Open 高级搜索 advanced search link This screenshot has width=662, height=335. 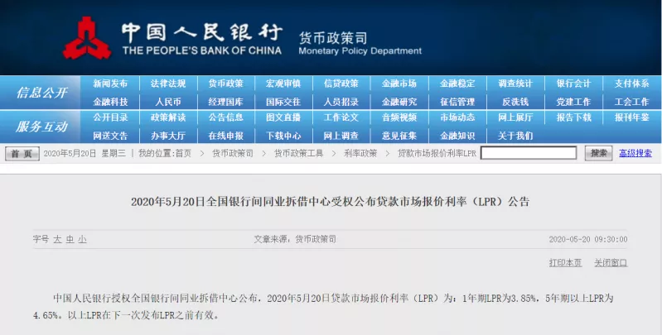(635, 153)
